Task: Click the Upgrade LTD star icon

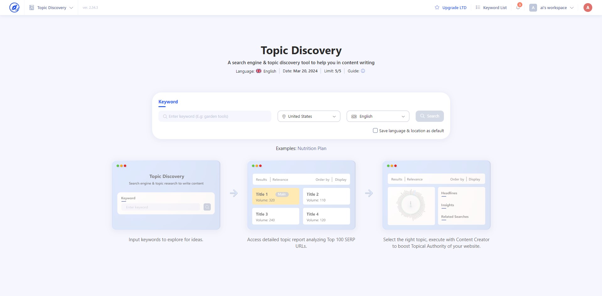Action: (437, 8)
